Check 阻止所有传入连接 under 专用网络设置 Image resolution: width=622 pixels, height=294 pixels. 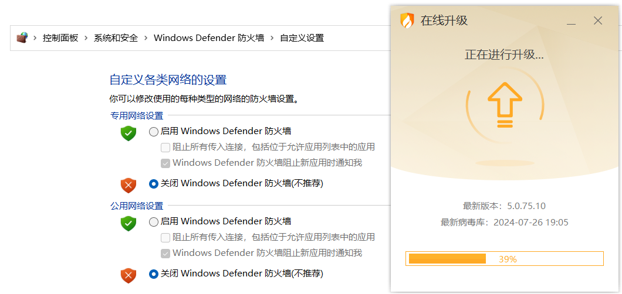[x=165, y=147]
